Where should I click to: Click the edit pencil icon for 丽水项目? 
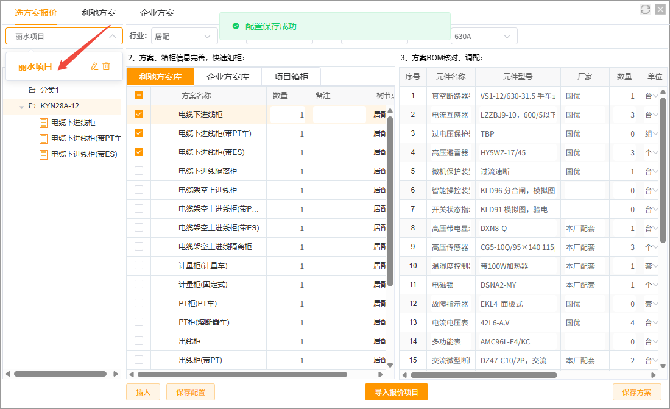[95, 66]
